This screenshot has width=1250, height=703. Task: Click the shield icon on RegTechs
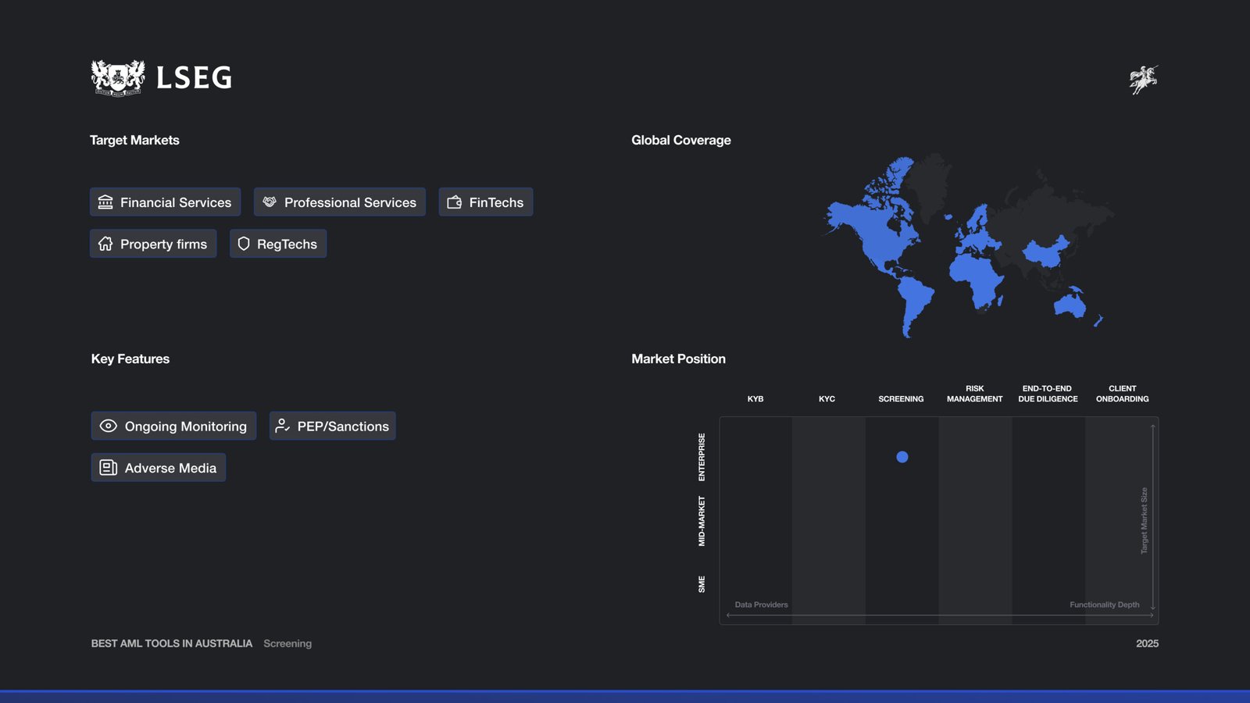[x=244, y=244]
